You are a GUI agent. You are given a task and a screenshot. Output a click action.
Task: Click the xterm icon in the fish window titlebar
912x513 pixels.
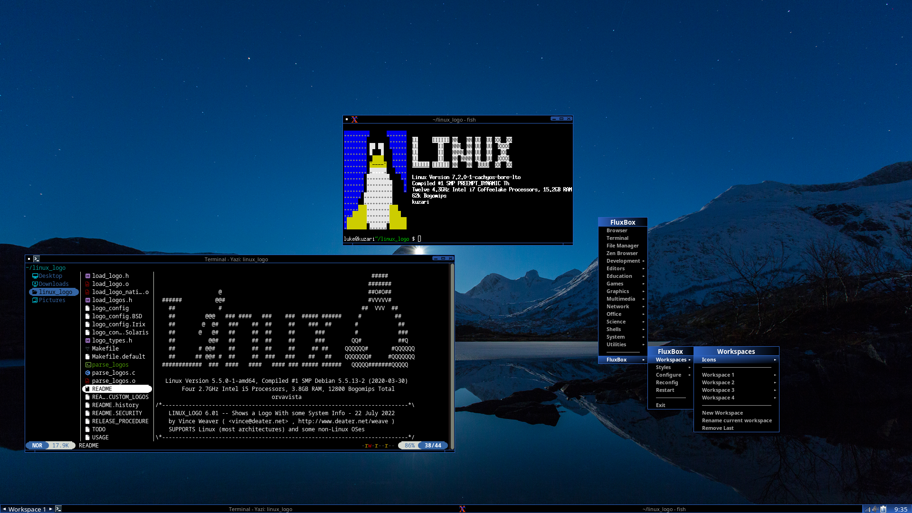click(354, 120)
